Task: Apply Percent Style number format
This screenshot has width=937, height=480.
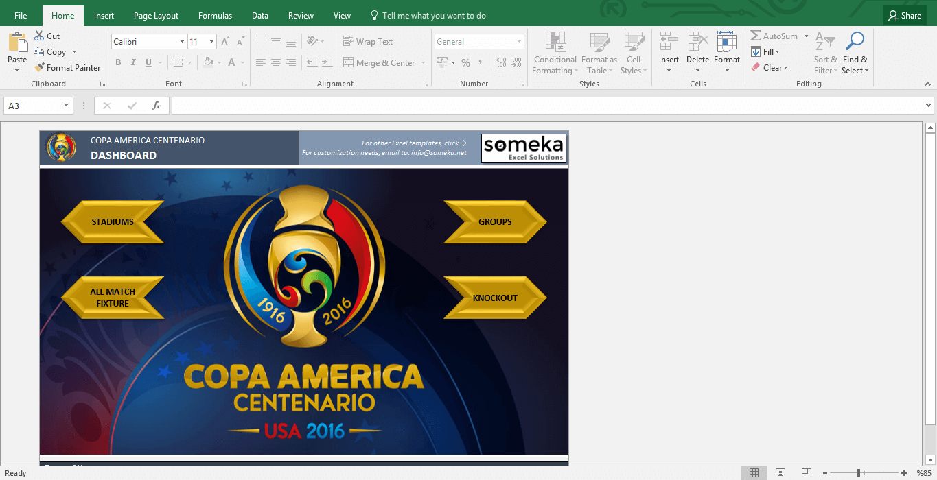Action: [x=465, y=62]
